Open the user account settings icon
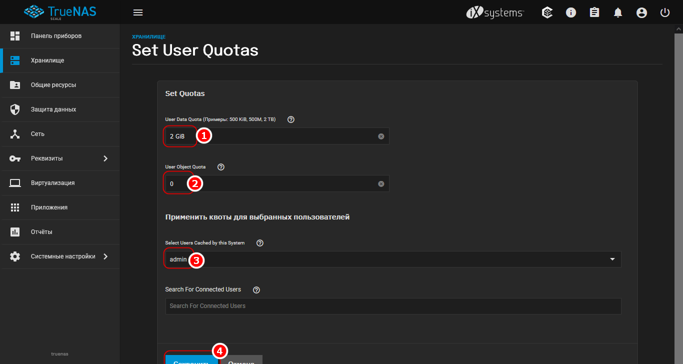The height and width of the screenshot is (364, 683). pyautogui.click(x=641, y=12)
